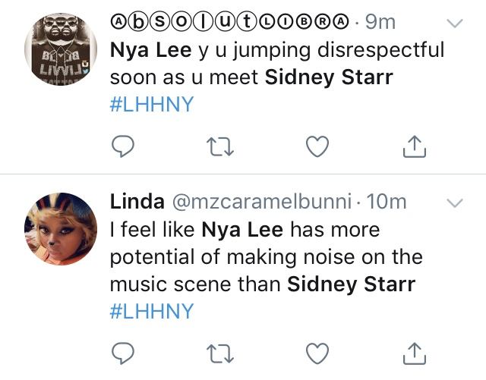The height and width of the screenshot is (380, 486).
Task: Reply to Linda's tweet
Action: tap(123, 353)
